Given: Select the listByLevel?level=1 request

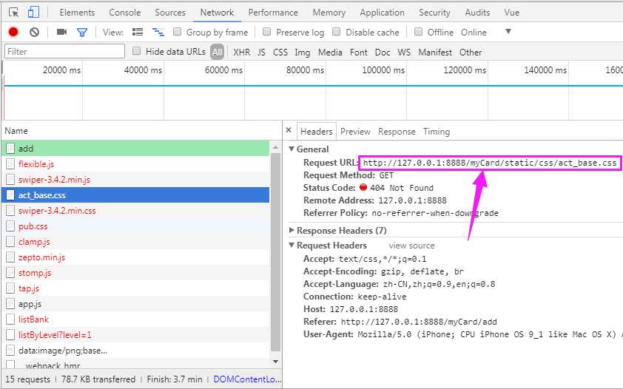Looking at the screenshot, I should click(135, 335).
